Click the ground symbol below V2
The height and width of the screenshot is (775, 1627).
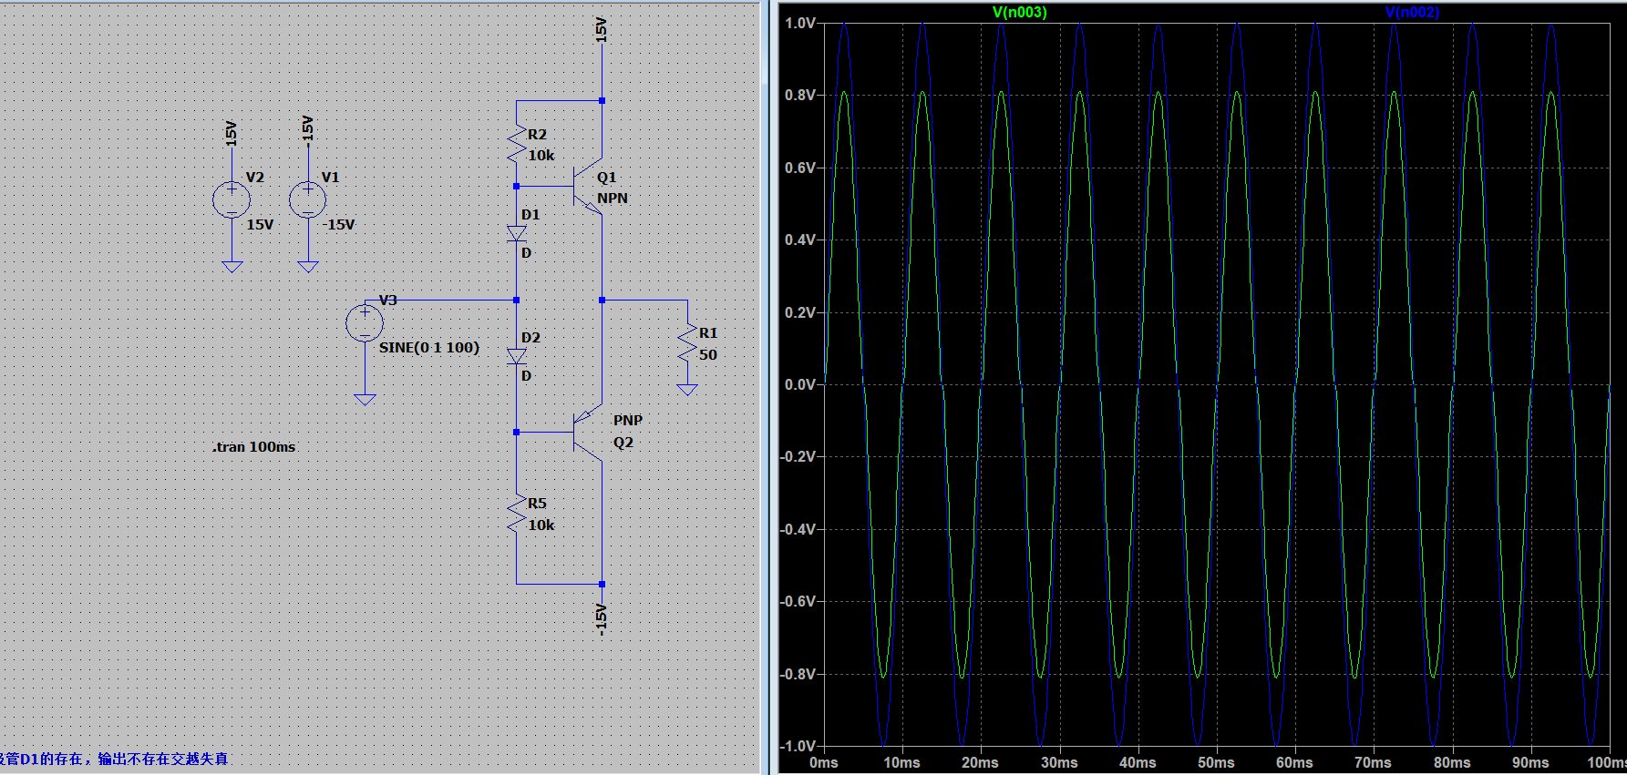tap(232, 267)
